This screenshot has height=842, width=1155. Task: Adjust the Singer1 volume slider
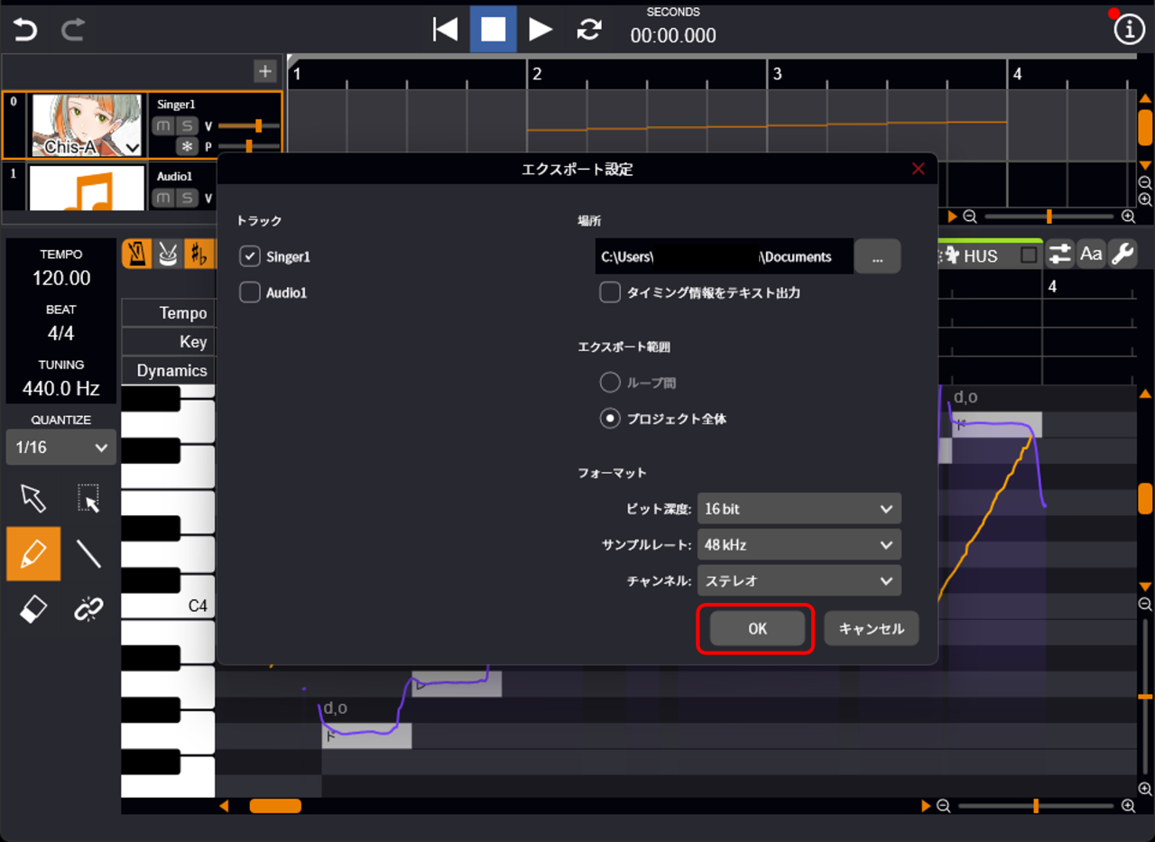coord(258,125)
